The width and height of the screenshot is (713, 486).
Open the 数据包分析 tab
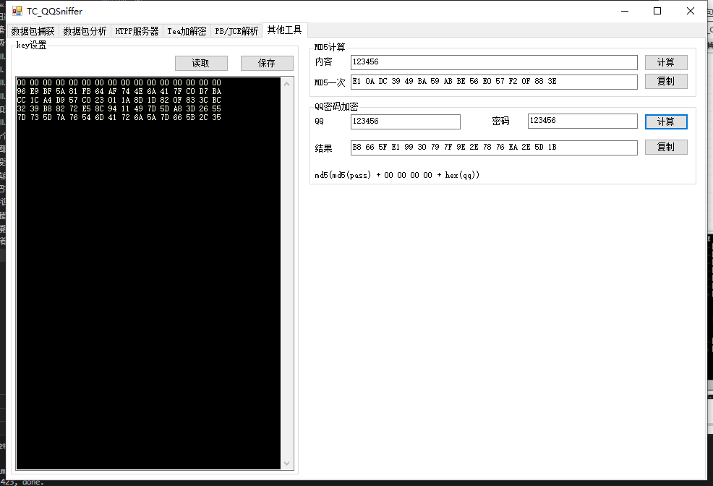[85, 31]
